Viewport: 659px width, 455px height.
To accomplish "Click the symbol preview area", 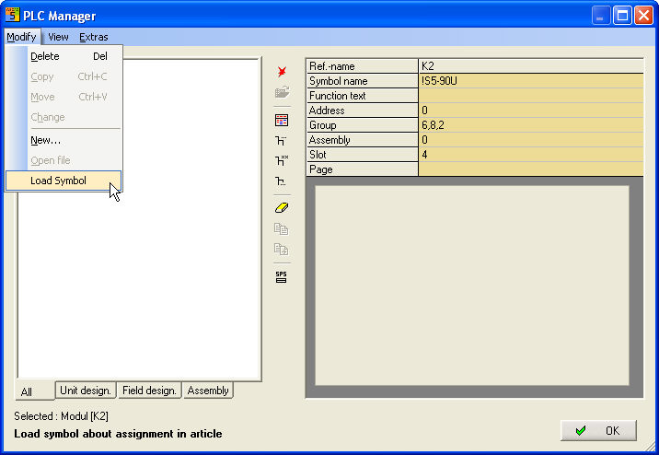I will 472,286.
